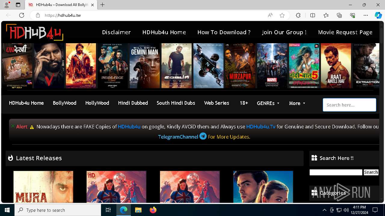This screenshot has height=216, width=385.
Task: Expand the GENREs dropdown
Action: point(268,103)
